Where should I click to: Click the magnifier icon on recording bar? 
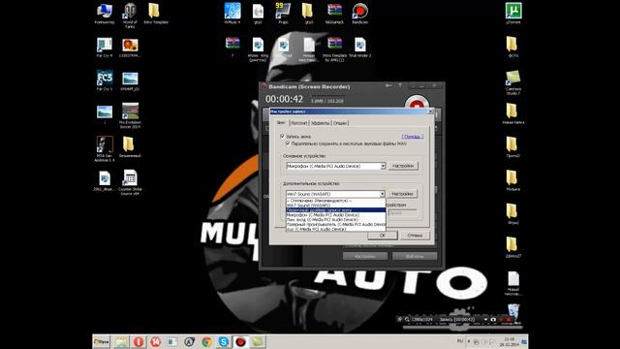click(407, 319)
